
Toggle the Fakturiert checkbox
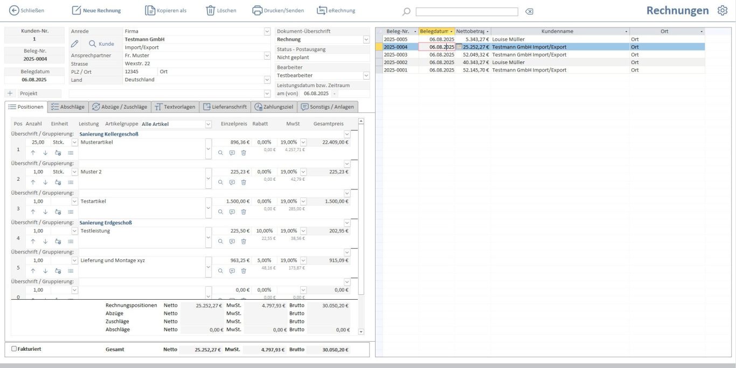tap(14, 349)
